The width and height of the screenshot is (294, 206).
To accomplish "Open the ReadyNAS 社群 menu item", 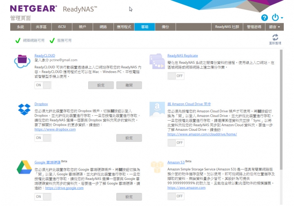I will pos(227,27).
